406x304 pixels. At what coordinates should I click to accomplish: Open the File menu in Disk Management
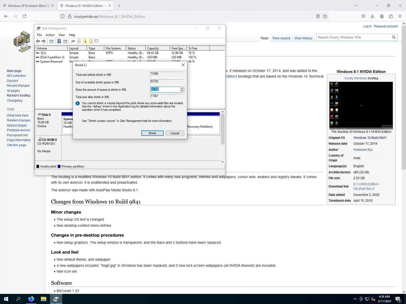coord(39,35)
